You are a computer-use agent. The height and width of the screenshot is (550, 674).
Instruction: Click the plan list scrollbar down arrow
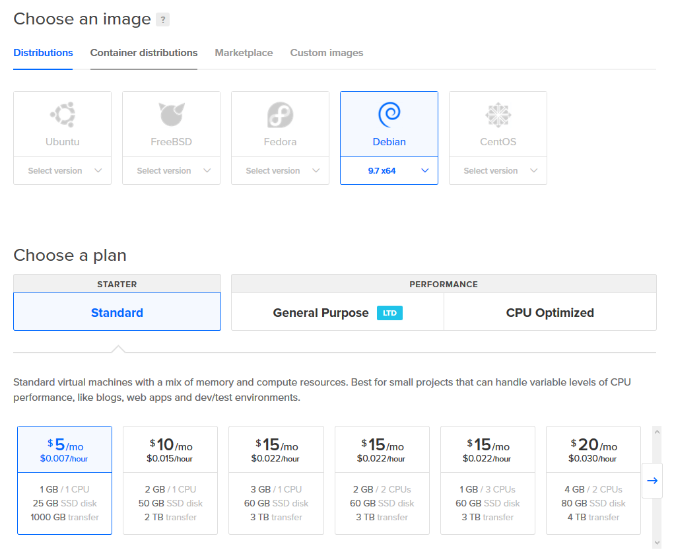click(x=656, y=543)
